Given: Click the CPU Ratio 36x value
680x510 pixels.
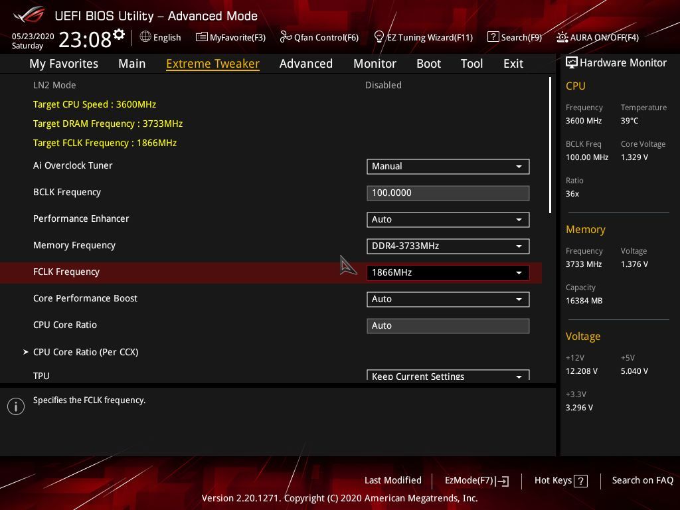Looking at the screenshot, I should click(x=572, y=193).
